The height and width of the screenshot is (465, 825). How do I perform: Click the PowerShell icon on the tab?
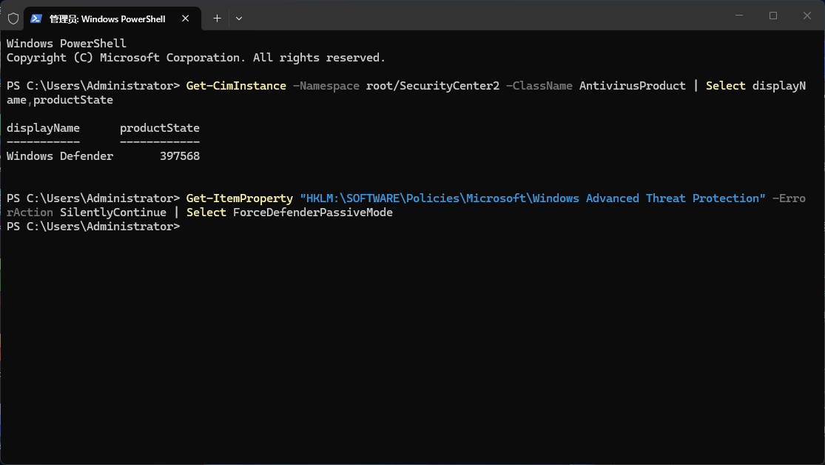36,19
